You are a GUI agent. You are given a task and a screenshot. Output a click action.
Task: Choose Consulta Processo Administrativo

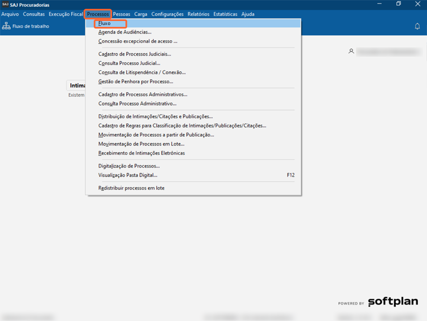click(137, 104)
